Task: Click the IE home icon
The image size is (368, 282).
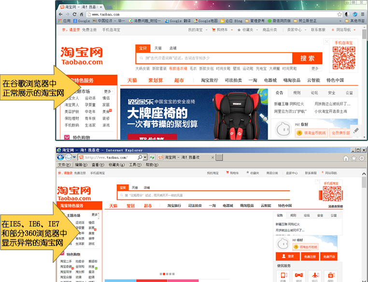Action: tap(346, 158)
